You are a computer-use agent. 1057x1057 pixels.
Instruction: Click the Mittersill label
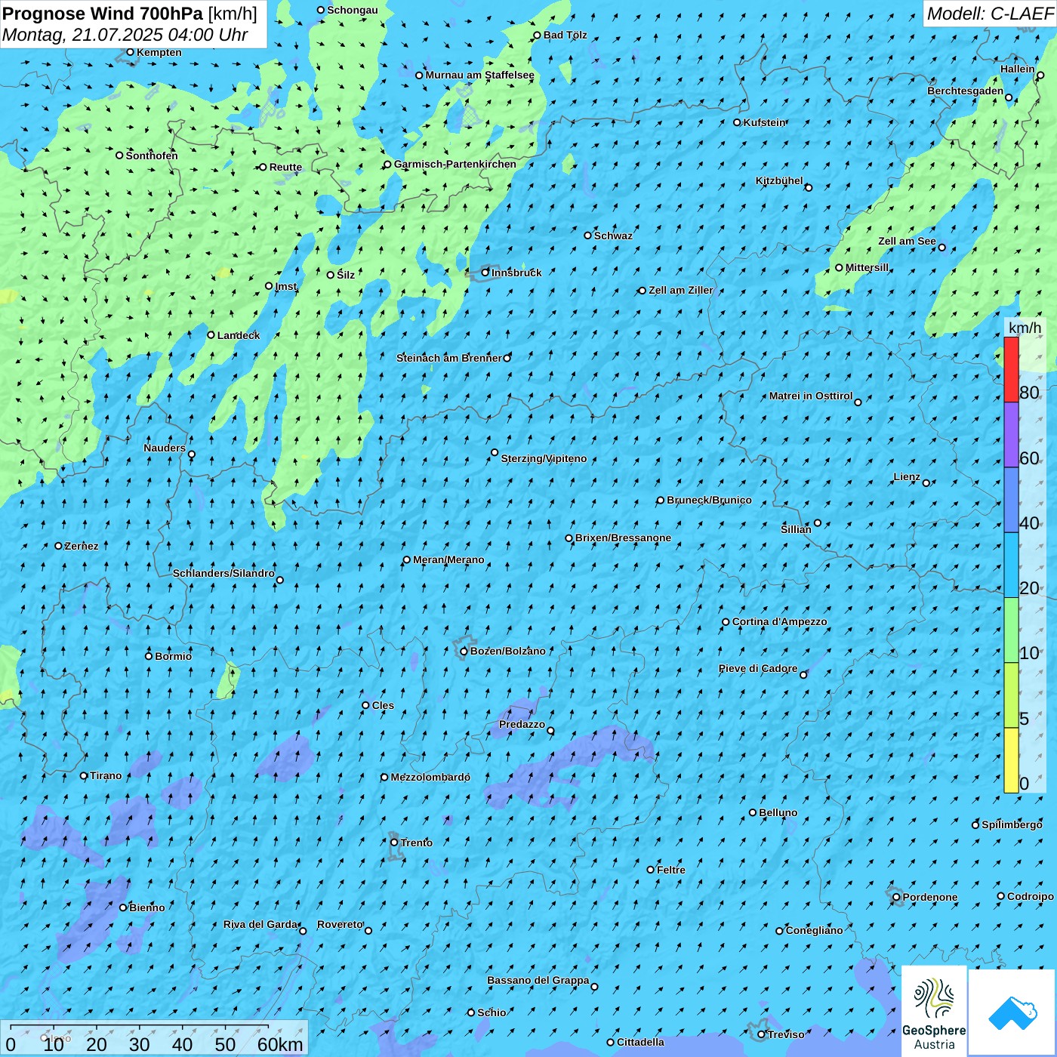[x=867, y=267]
